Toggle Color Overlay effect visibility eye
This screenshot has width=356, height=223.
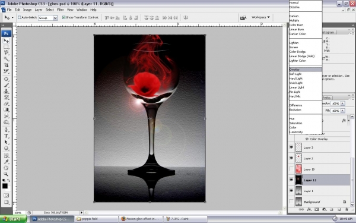point(307,139)
